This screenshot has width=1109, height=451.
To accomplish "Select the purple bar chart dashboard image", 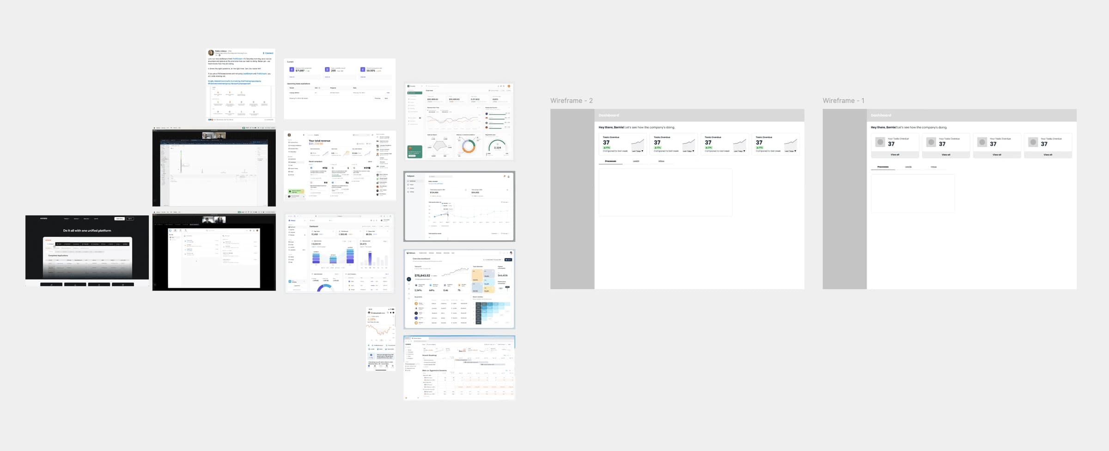I will coord(340,253).
